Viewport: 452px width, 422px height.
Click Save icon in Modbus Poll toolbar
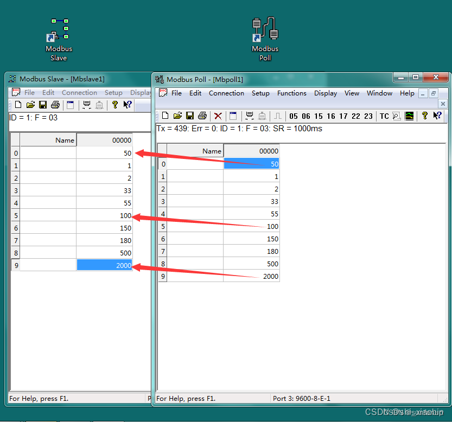(x=190, y=116)
